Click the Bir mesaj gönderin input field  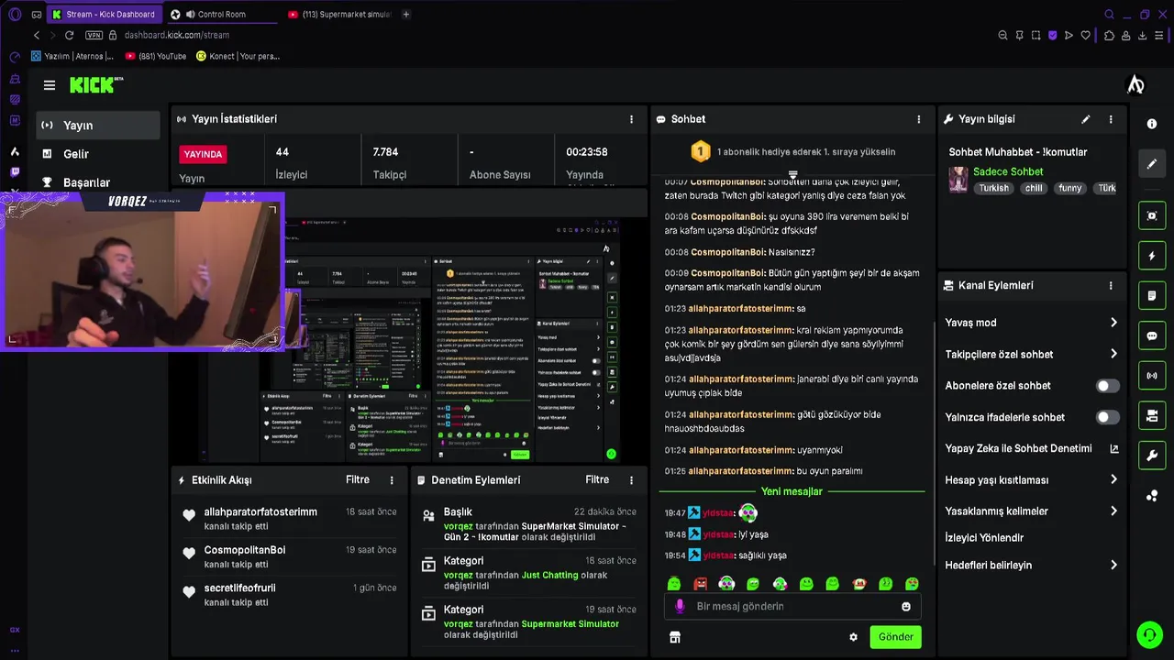[794, 607]
